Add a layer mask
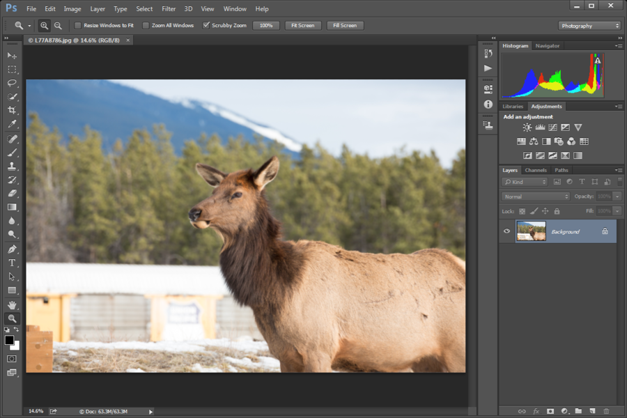627x418 pixels. (550, 411)
